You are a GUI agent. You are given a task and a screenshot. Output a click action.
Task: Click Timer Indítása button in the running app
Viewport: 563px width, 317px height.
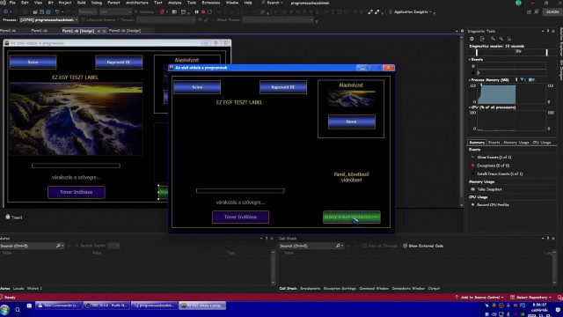(240, 217)
